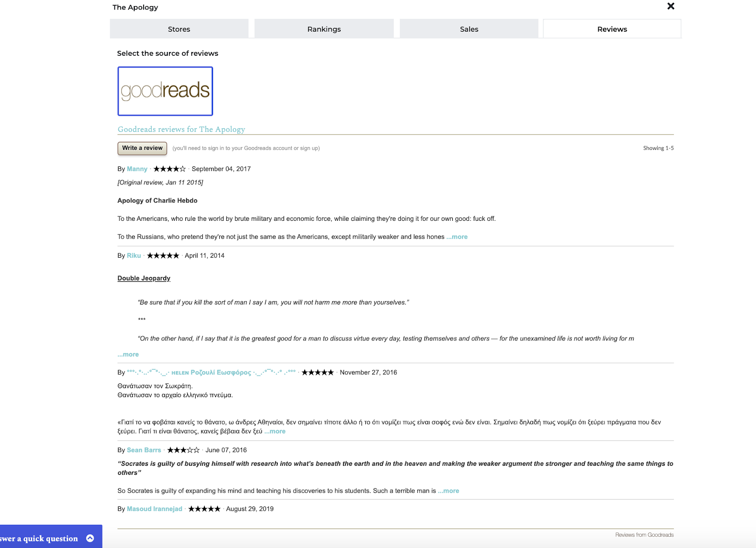The image size is (756, 548).
Task: Click the Goodreads sign-in hint text
Action: click(x=246, y=148)
